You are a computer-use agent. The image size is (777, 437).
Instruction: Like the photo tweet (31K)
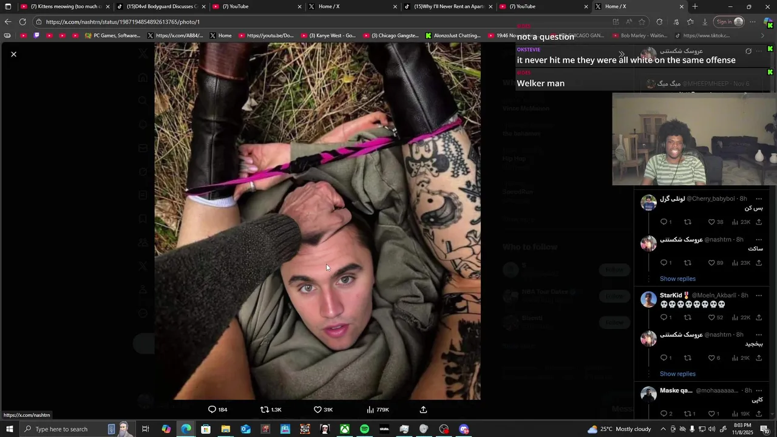click(x=323, y=410)
